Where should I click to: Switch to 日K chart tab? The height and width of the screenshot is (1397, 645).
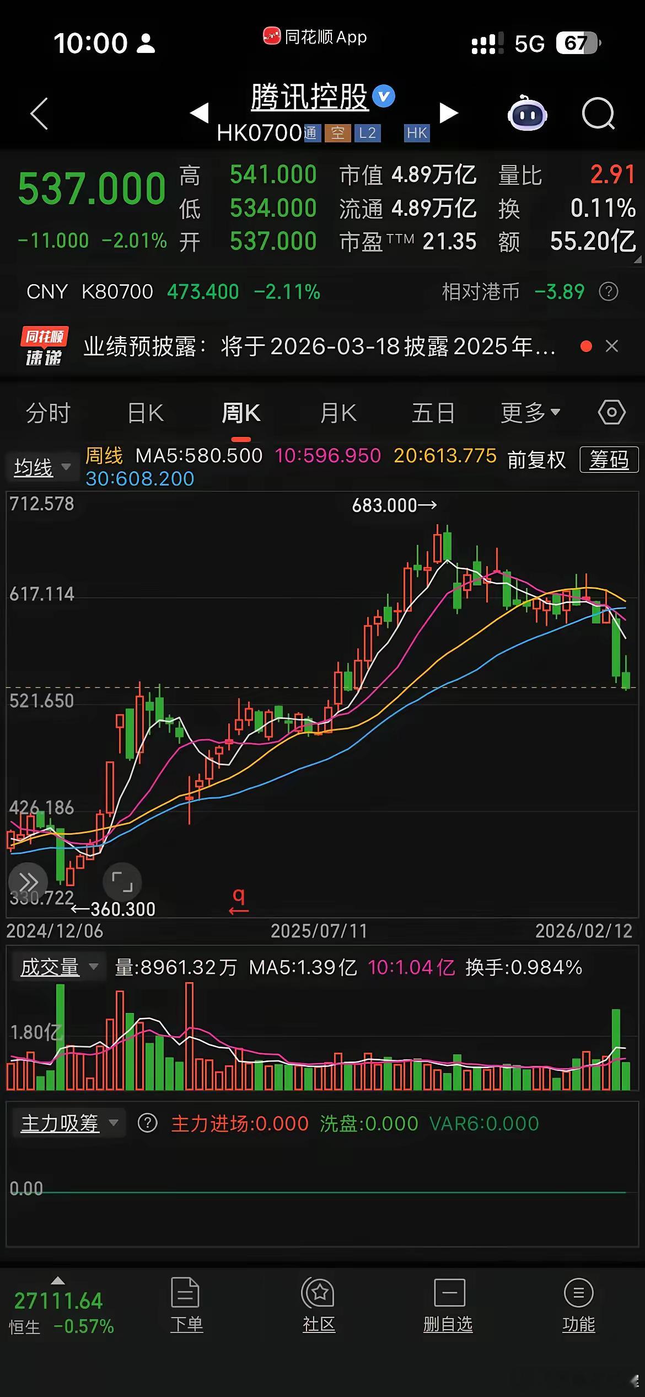146,413
